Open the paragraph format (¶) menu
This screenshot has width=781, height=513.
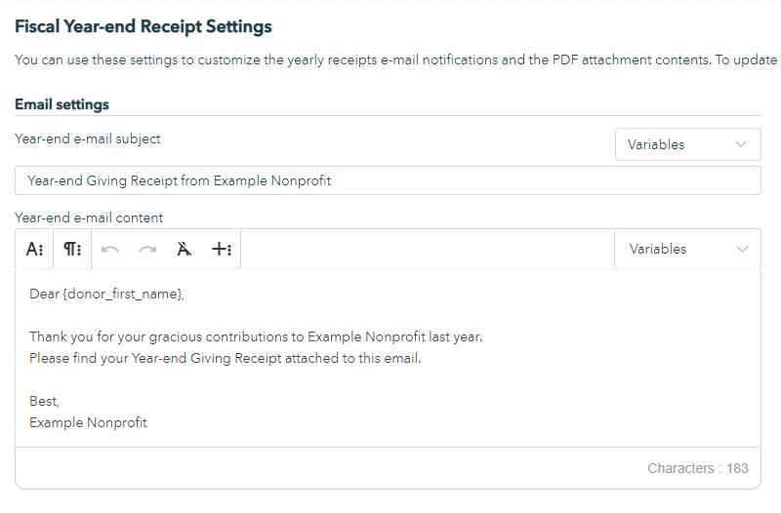click(x=72, y=249)
